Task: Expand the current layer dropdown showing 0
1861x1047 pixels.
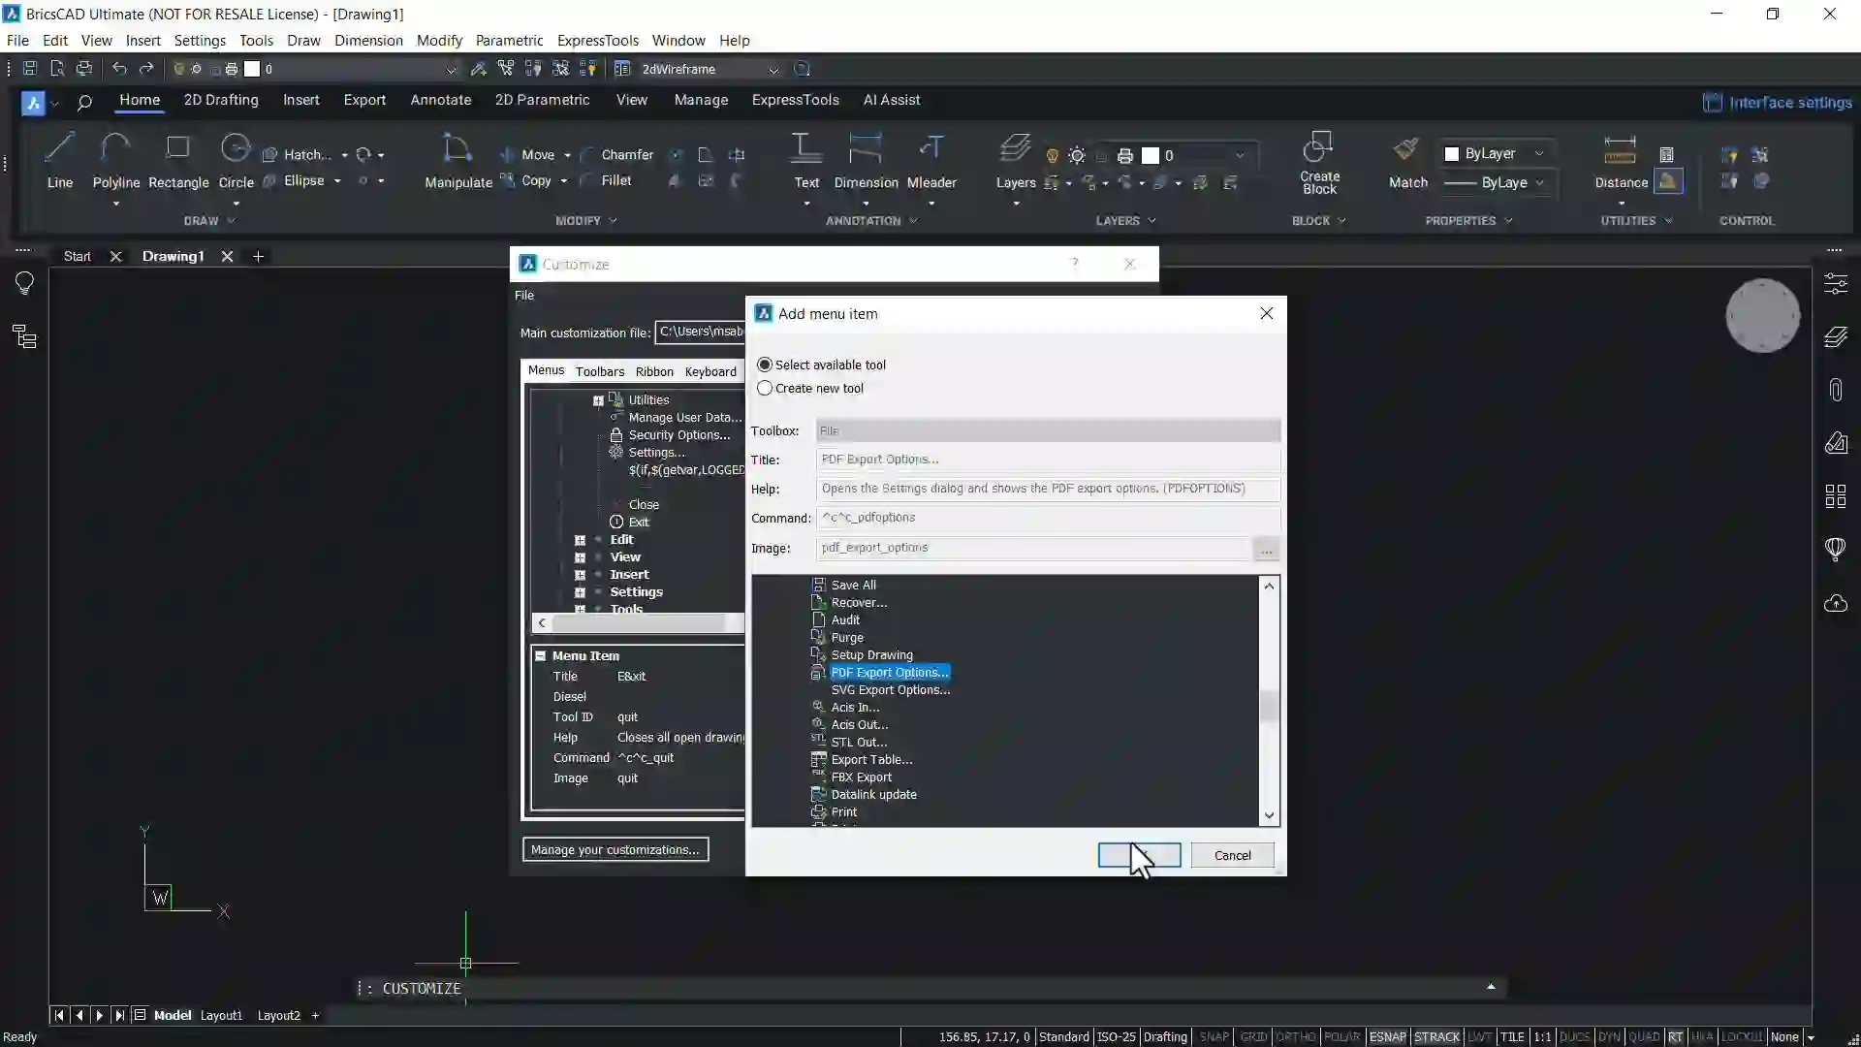Action: [1241, 155]
